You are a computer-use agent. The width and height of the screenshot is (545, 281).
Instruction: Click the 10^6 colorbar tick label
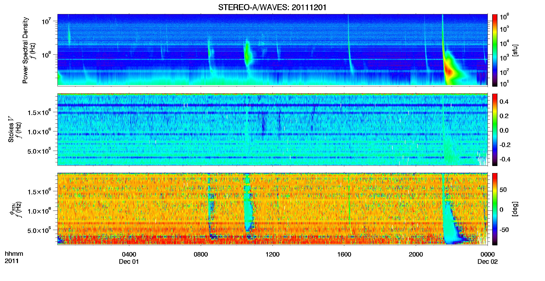(504, 17)
